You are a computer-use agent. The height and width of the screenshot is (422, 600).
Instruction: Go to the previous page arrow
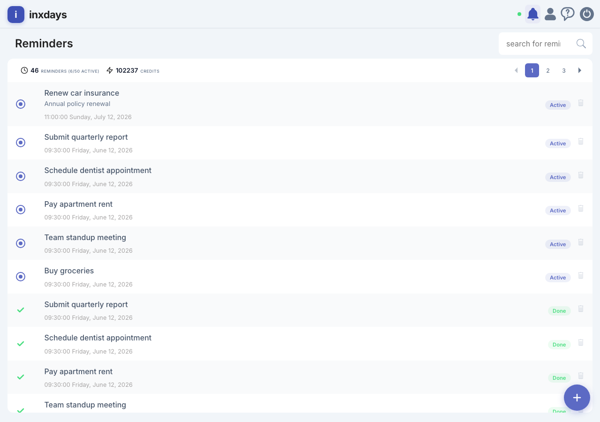(516, 70)
